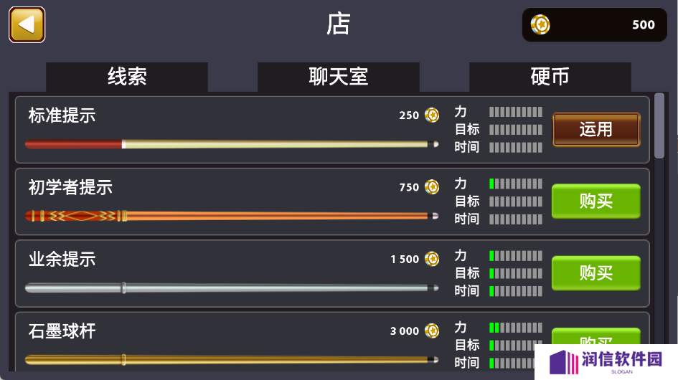Viewport: 678px width, 380px height.
Task: Select the red standard cue image
Action: click(x=232, y=144)
